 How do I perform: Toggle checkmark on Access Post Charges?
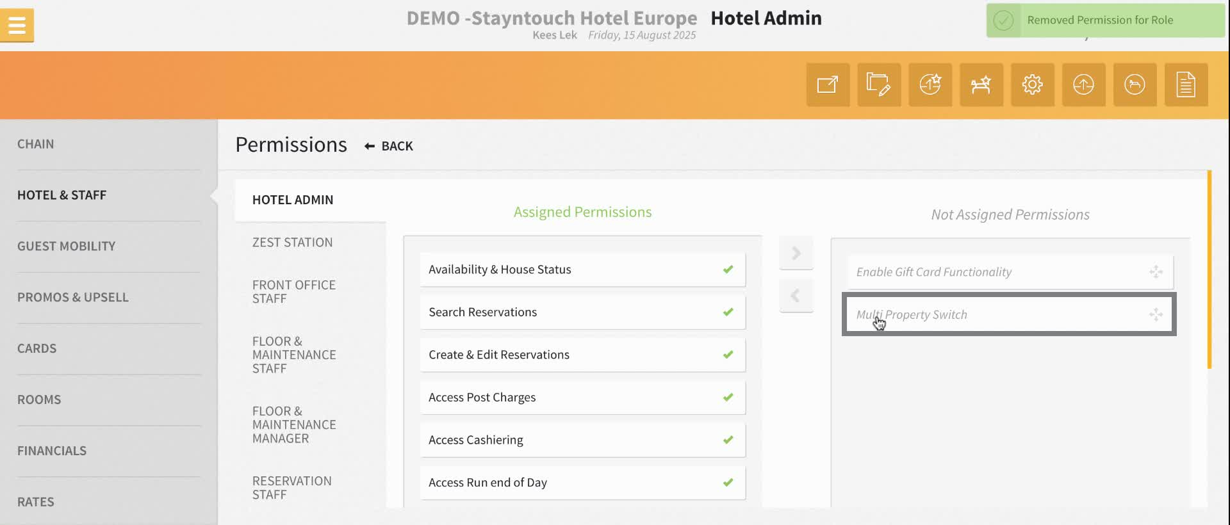click(x=728, y=397)
